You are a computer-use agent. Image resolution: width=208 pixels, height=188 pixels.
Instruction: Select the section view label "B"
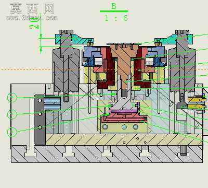(x=114, y=6)
